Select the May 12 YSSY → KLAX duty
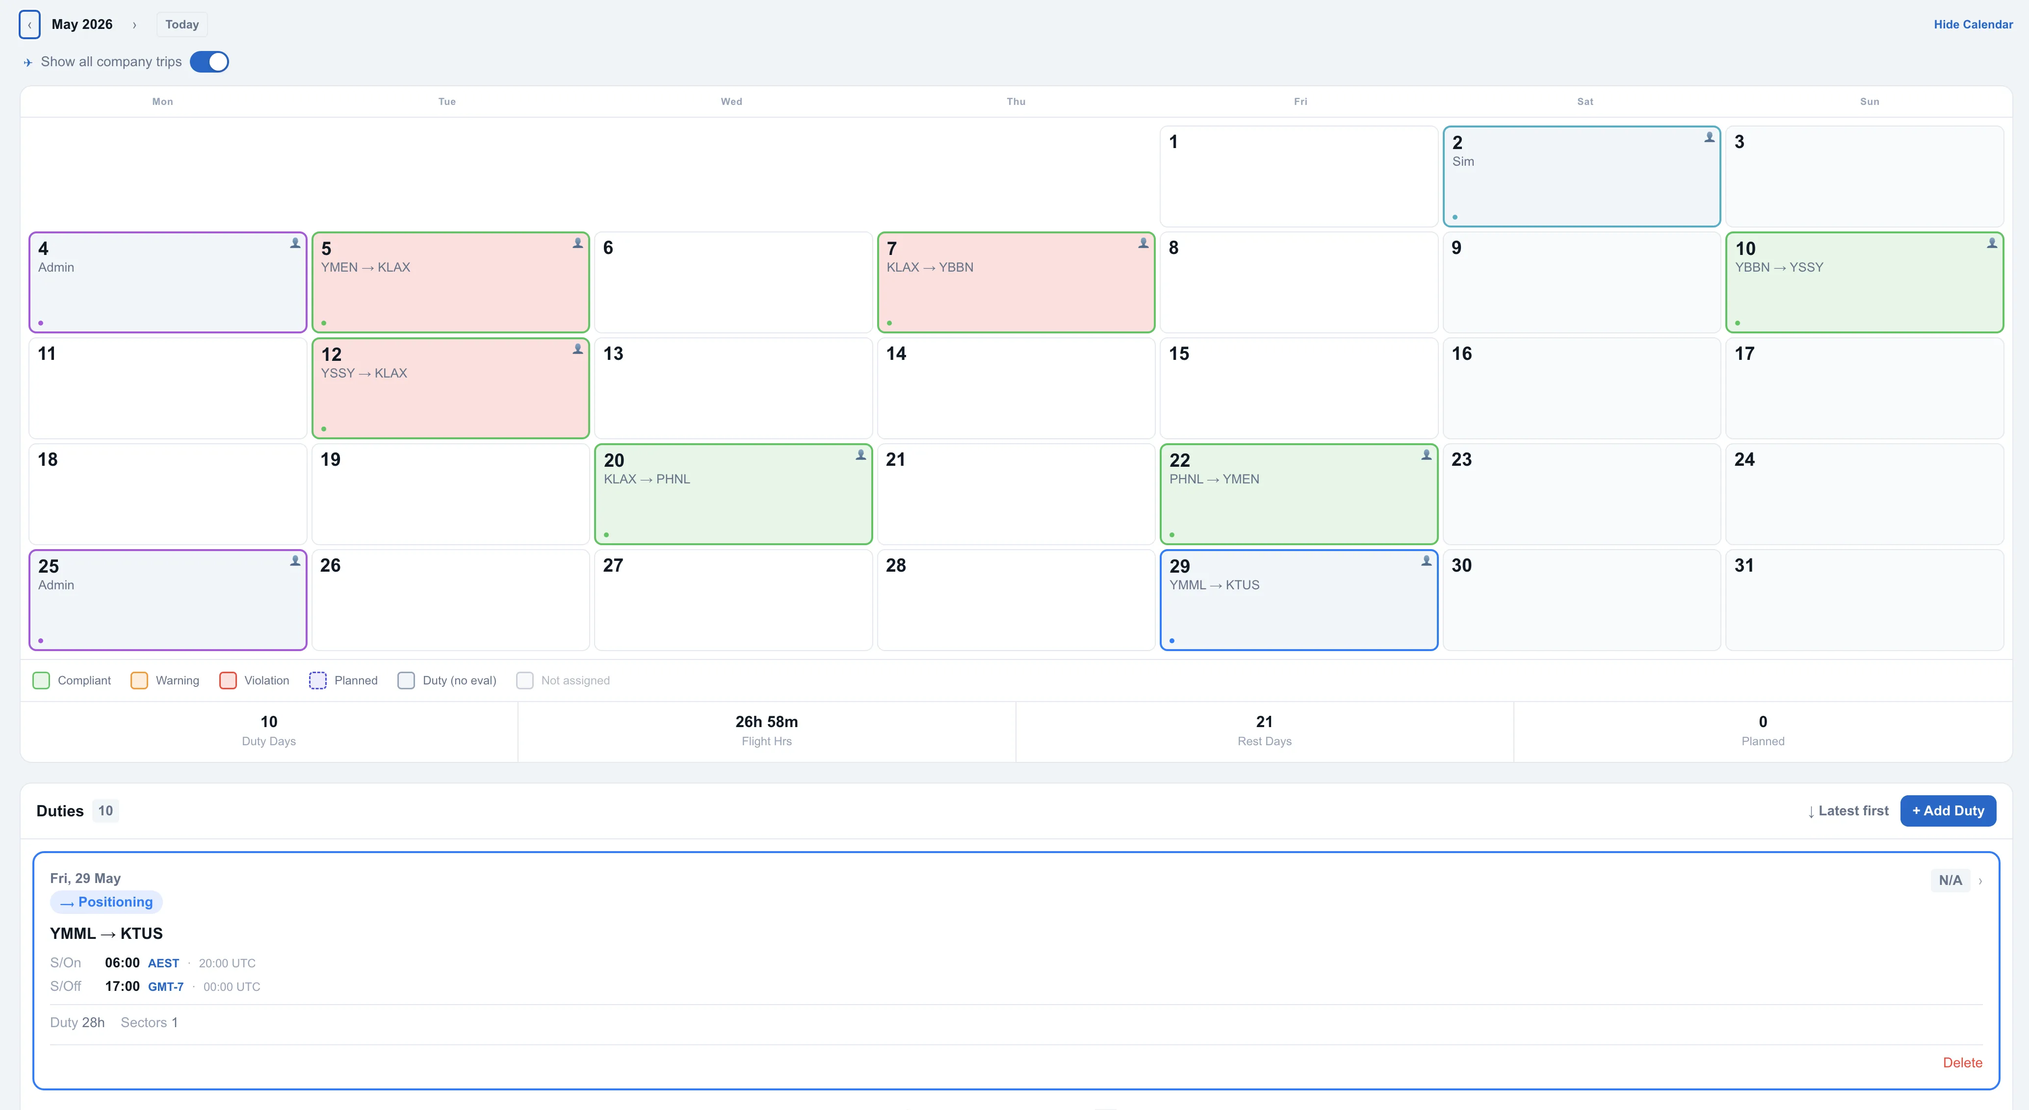 [450, 388]
